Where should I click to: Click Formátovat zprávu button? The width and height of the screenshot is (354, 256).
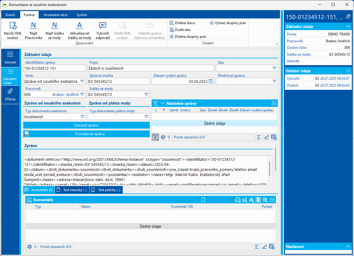pos(86,134)
